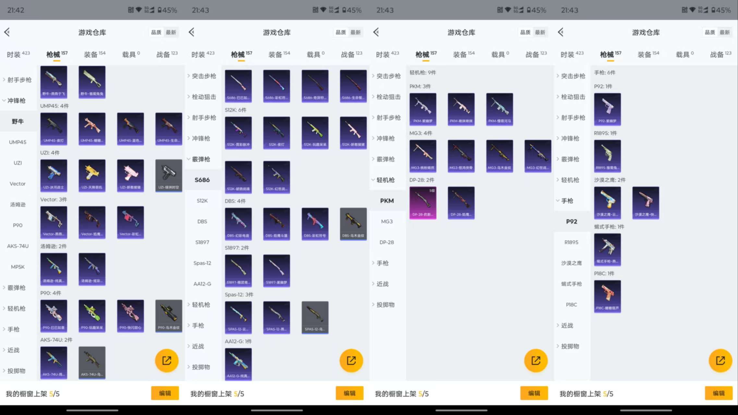Collapse the expanded 轻机枪 category
Image resolution: width=738 pixels, height=415 pixels.
(385, 180)
